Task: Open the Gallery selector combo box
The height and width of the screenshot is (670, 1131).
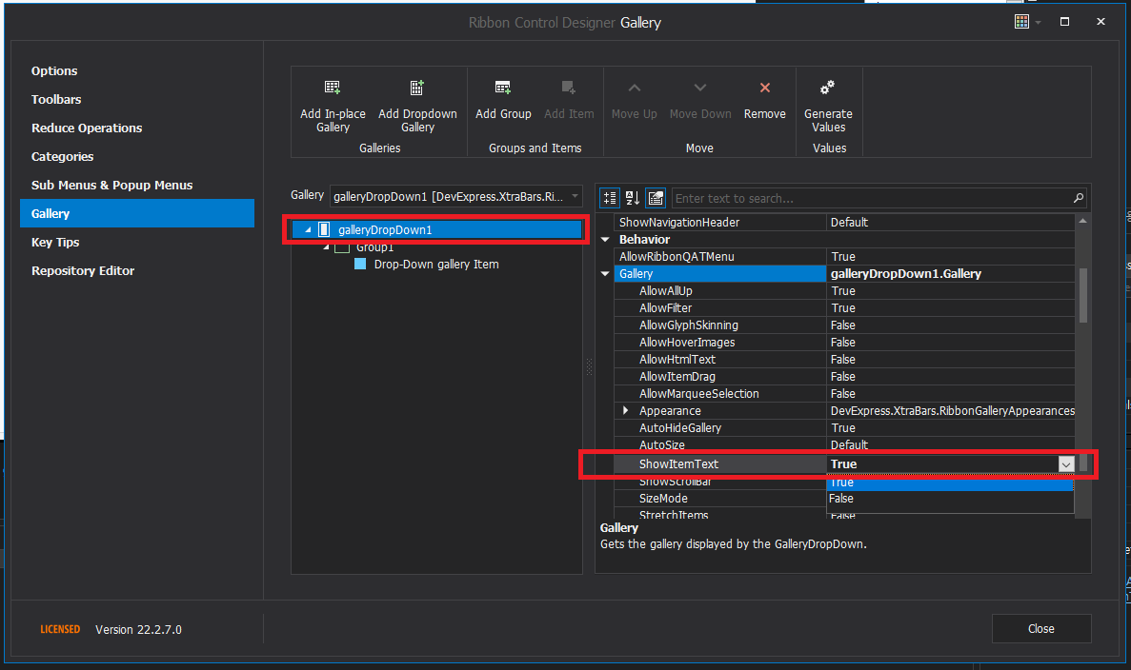Action: (x=455, y=196)
